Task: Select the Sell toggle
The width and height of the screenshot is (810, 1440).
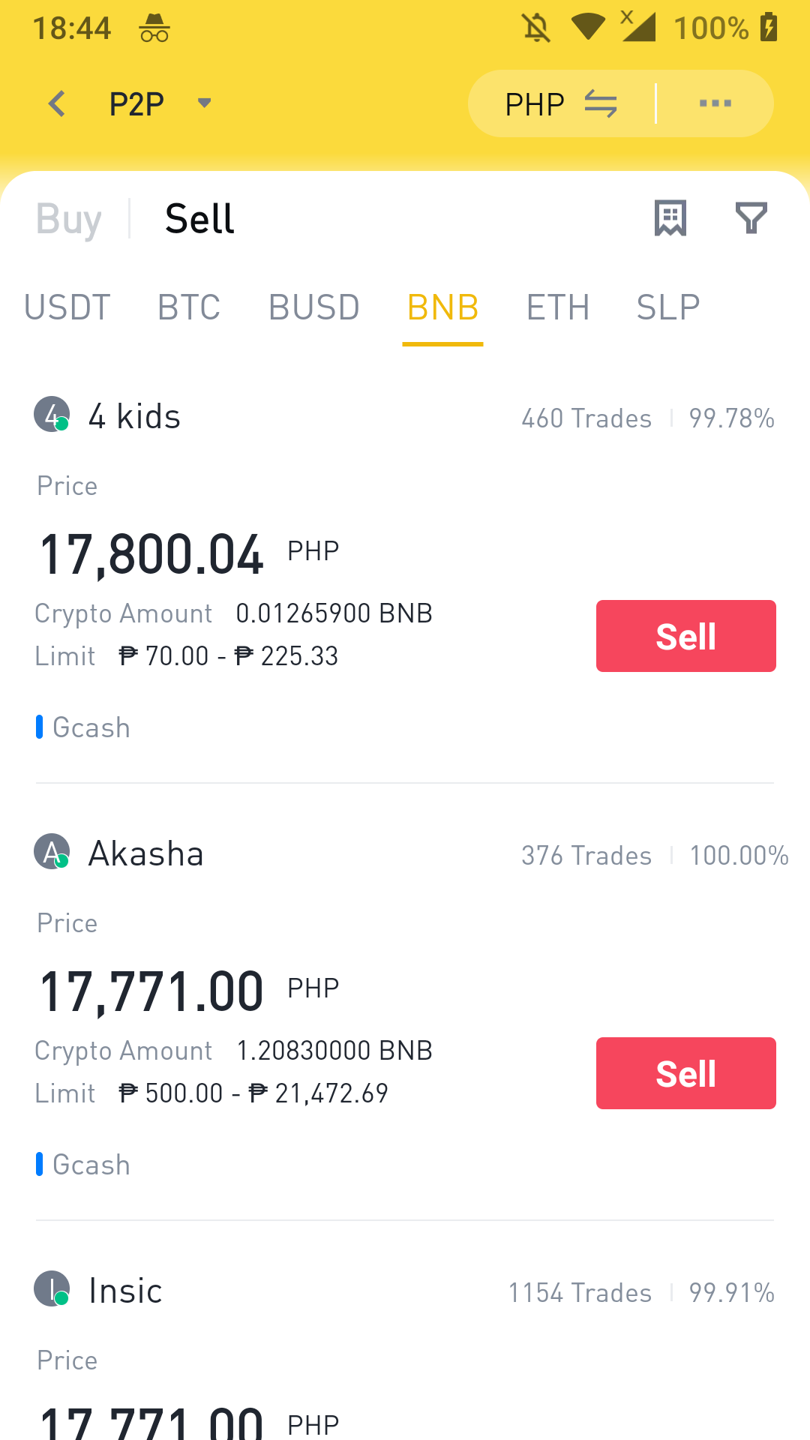Action: click(x=199, y=219)
